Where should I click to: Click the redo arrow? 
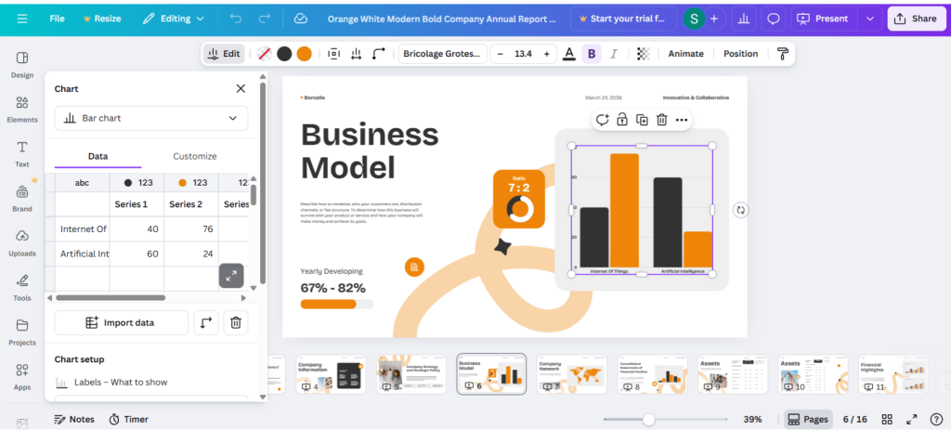click(x=265, y=19)
